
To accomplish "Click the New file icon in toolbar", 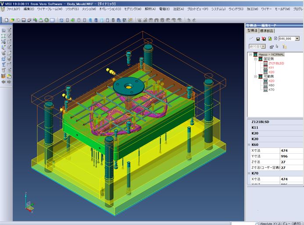I will (x=7, y=20).
